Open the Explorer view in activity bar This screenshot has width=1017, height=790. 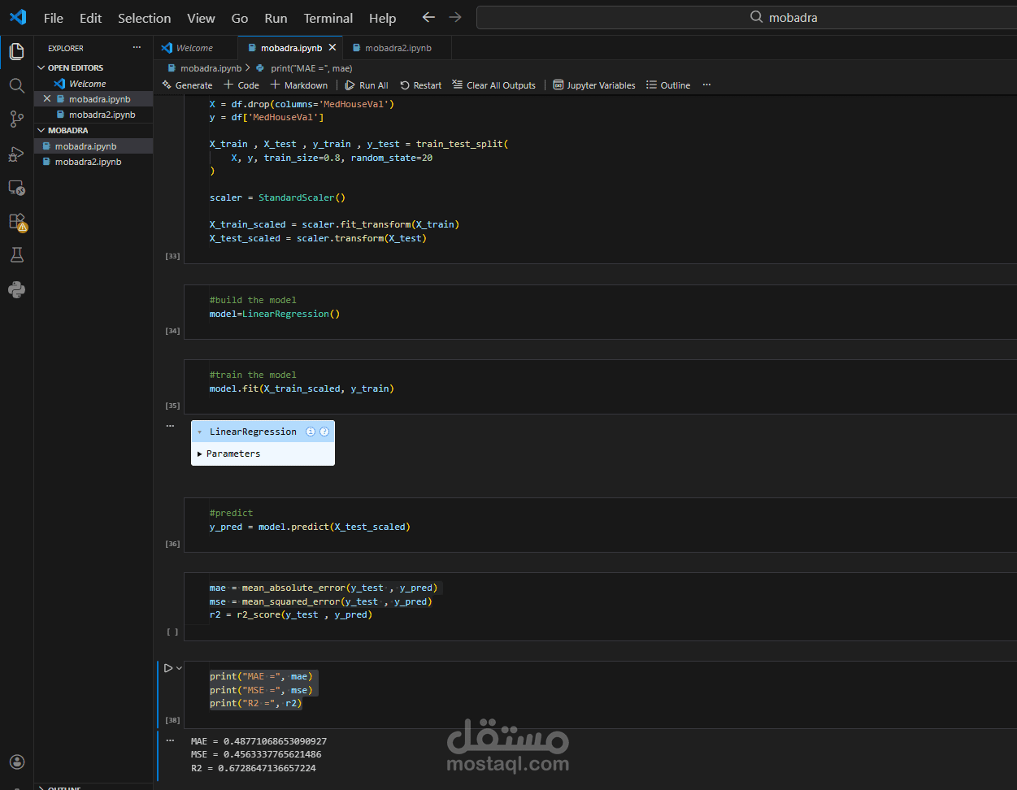coord(16,52)
